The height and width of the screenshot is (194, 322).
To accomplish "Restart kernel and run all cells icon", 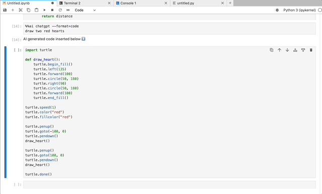I will [68, 10].
